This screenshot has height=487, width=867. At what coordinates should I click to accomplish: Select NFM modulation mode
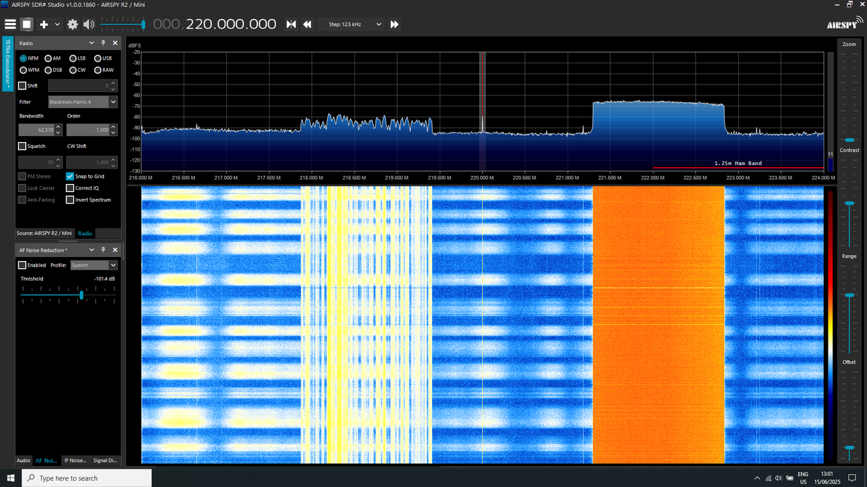(x=29, y=58)
